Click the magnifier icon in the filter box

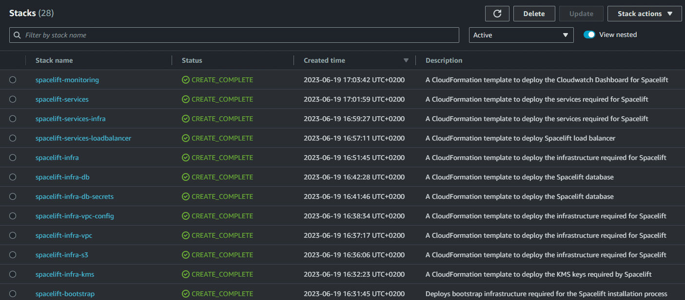(x=17, y=35)
